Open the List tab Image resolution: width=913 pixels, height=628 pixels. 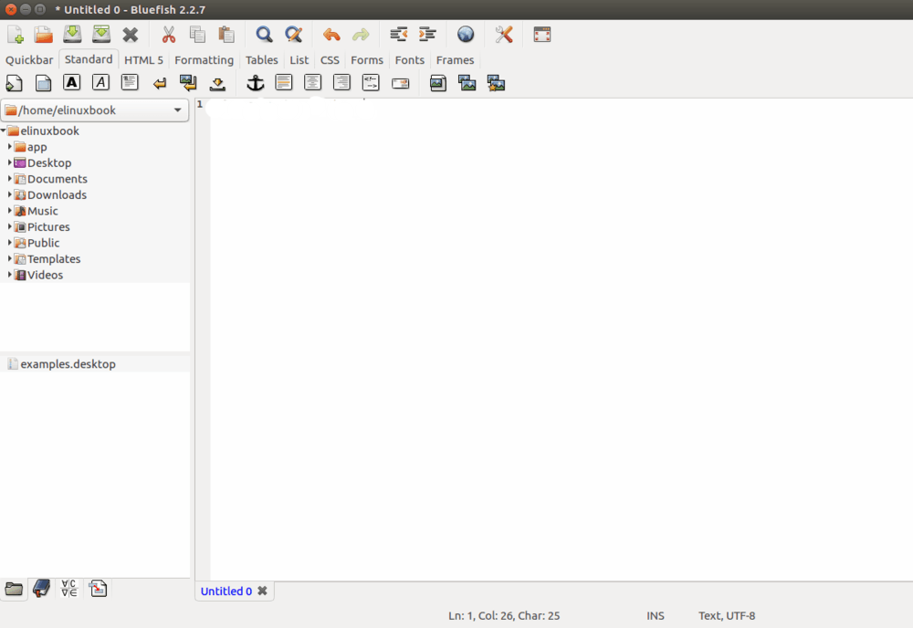(x=299, y=60)
